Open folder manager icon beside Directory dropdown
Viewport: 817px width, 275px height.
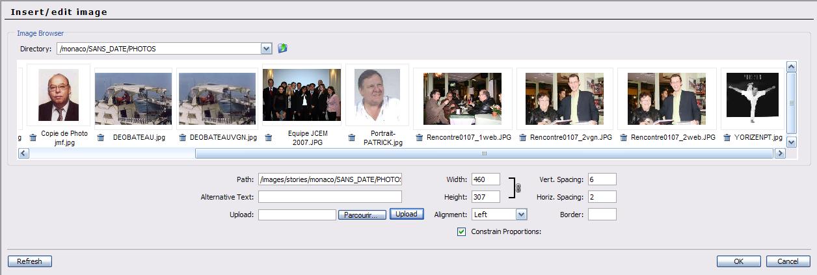point(282,48)
